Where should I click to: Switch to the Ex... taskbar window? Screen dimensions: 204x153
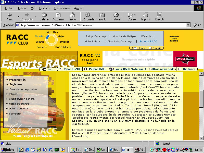[76, 150]
